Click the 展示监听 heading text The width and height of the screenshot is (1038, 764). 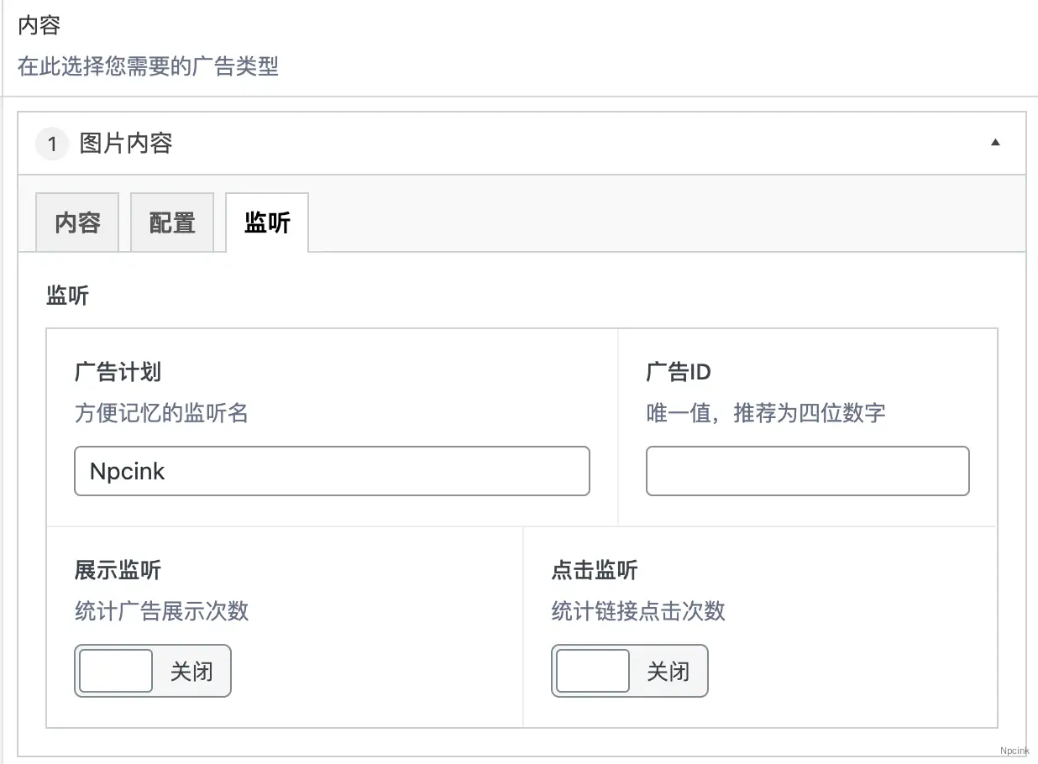(x=118, y=571)
